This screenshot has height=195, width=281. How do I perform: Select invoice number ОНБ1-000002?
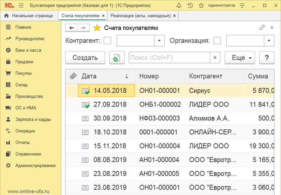pyautogui.click(x=160, y=104)
